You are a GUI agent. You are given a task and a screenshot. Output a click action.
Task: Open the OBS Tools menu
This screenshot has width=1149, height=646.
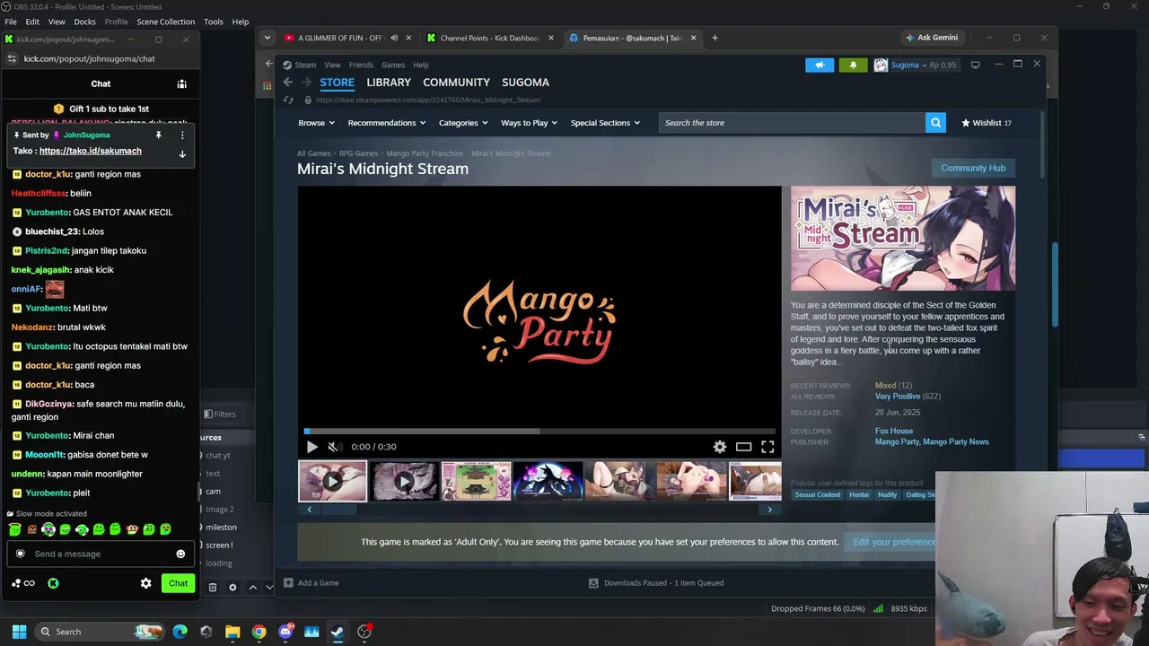click(214, 22)
